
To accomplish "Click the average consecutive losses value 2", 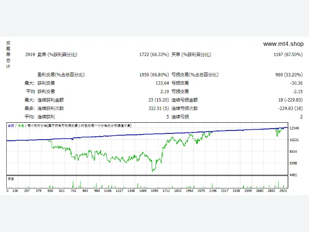I will pyautogui.click(x=301, y=117).
